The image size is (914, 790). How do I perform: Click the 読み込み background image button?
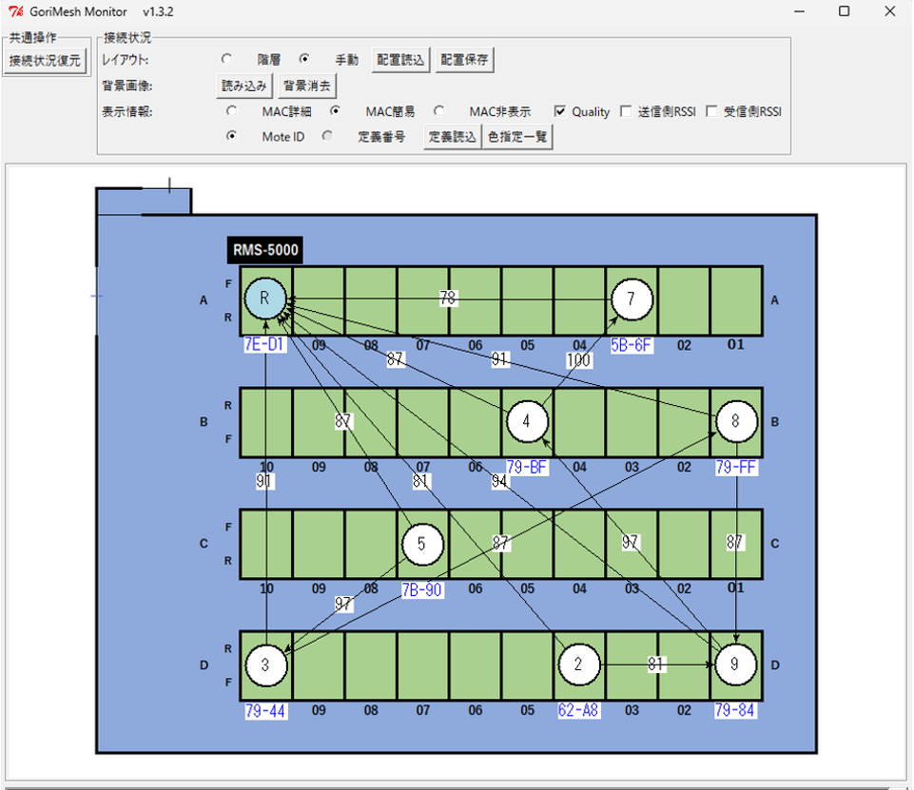point(243,87)
